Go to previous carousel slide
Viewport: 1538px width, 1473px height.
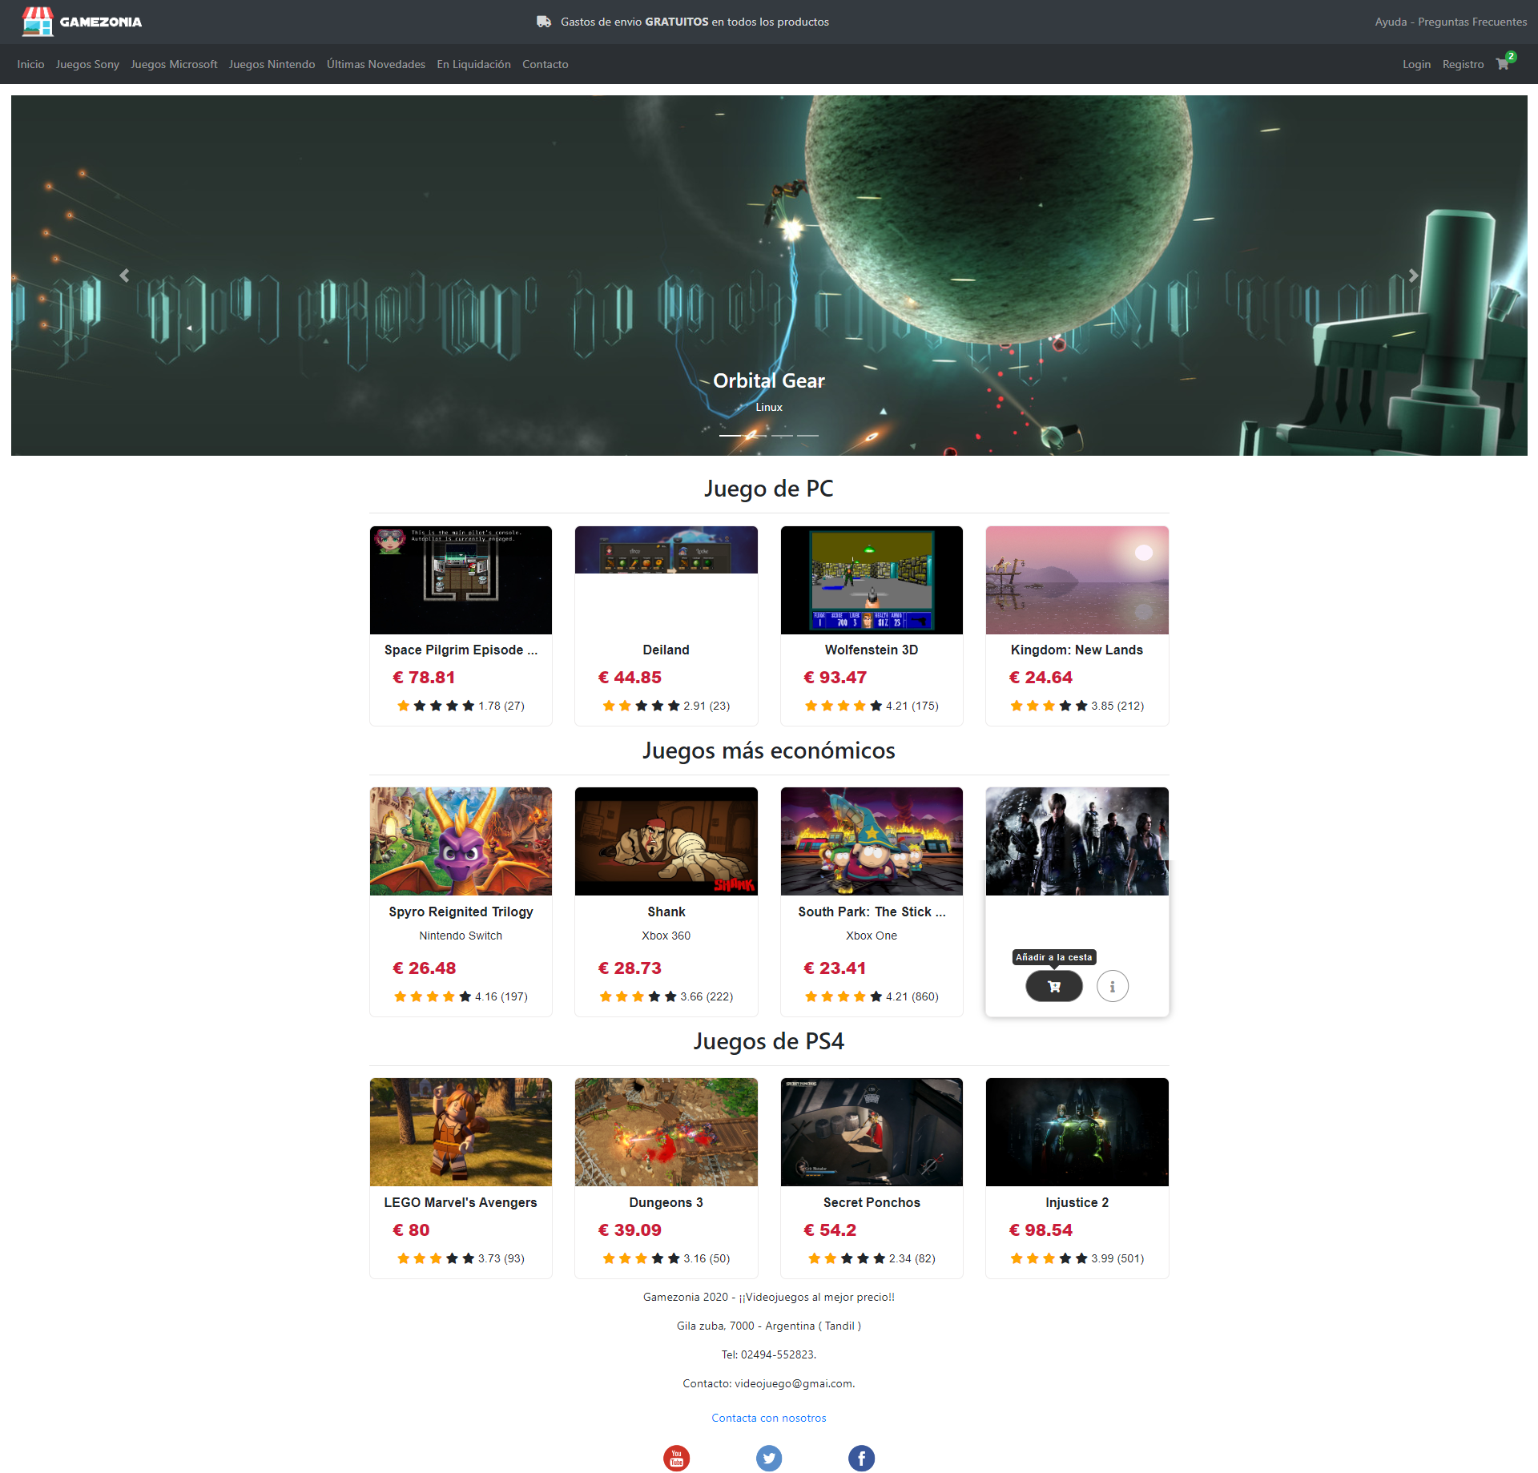pyautogui.click(x=124, y=276)
